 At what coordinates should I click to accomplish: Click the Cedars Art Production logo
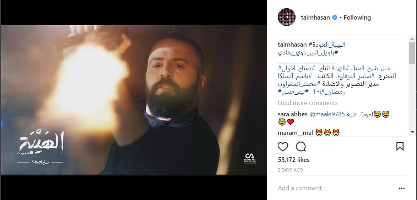tap(250, 158)
